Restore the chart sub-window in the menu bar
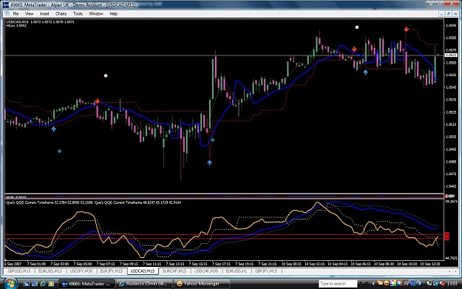462x289 pixels. click(x=448, y=14)
